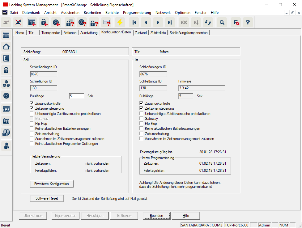Switch to the Zutrittsliste tab

158,33
